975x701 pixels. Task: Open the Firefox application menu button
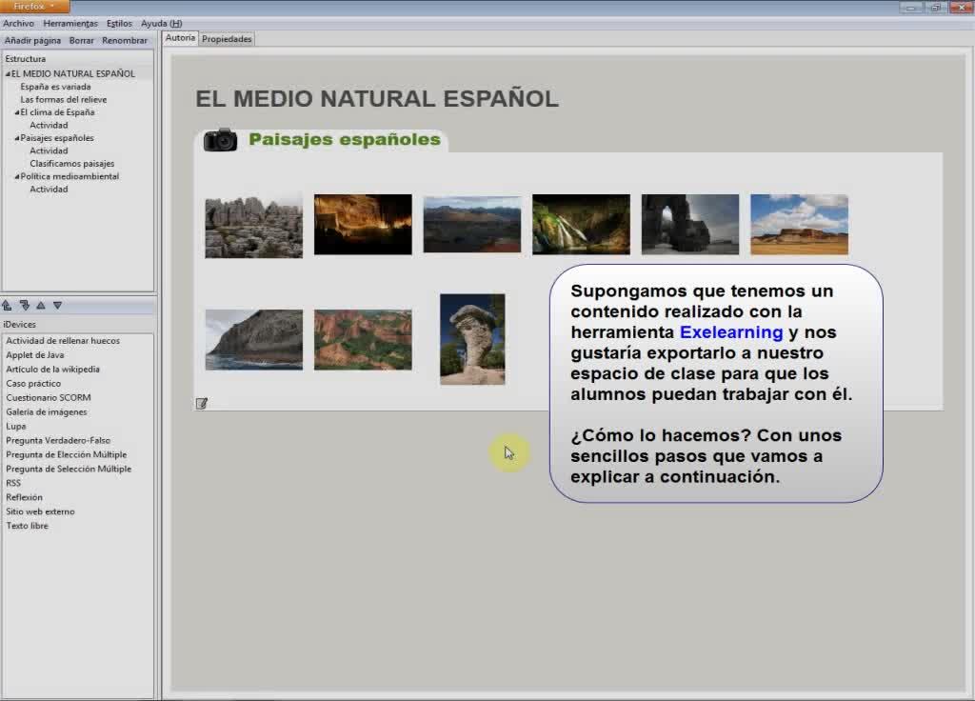[x=34, y=7]
